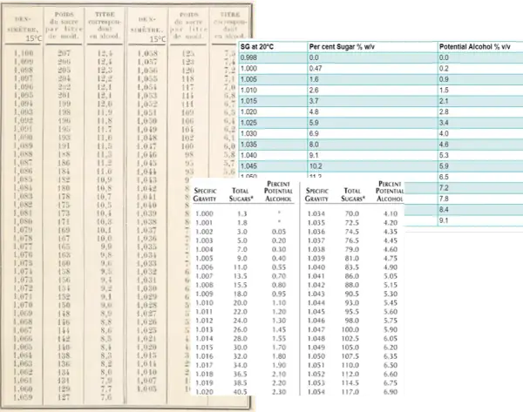Screen dimensions: 523x412
Task: Click '8.0' in the Per cent Sugar column
Action: coord(314,145)
